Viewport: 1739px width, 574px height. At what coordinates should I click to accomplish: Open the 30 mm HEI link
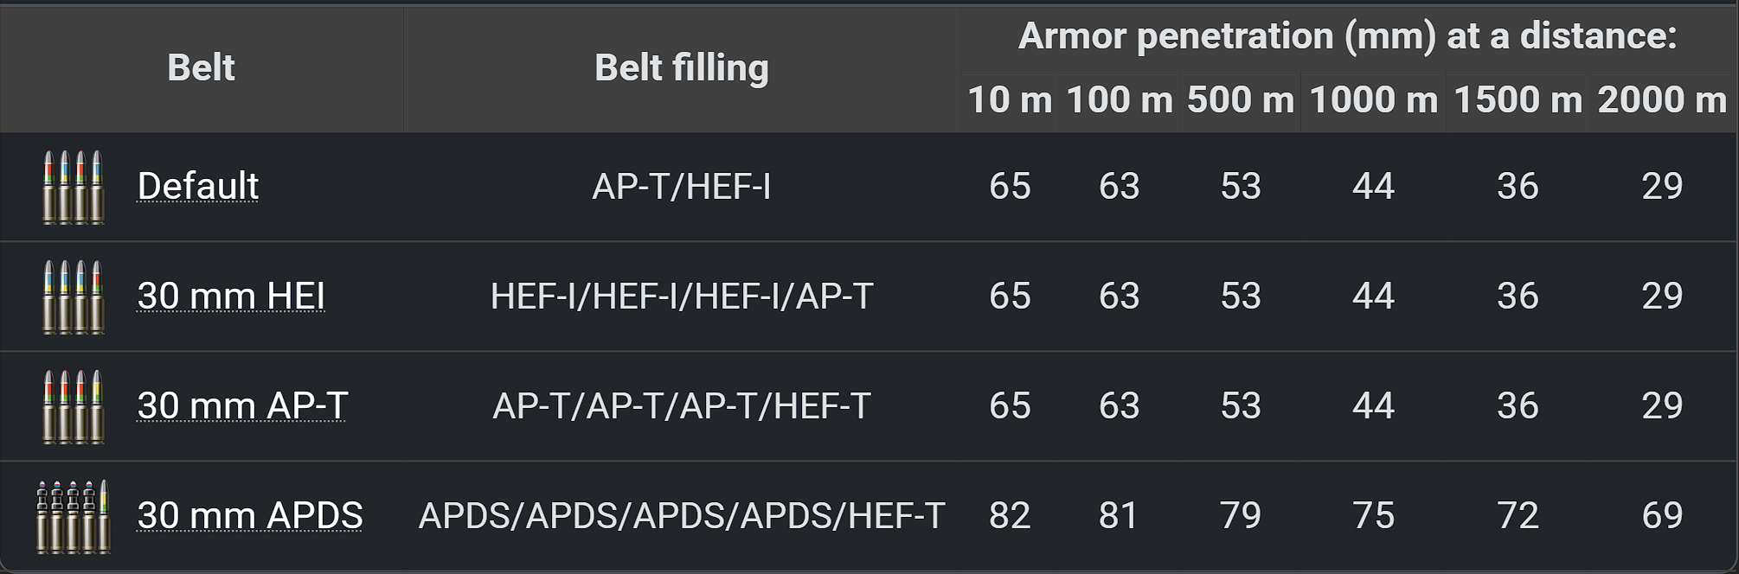[231, 296]
